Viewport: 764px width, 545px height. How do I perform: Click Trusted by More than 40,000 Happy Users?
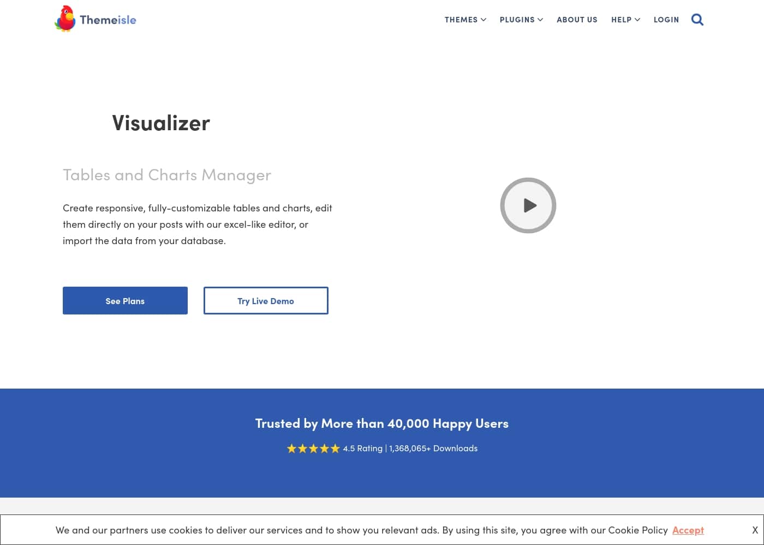click(382, 423)
